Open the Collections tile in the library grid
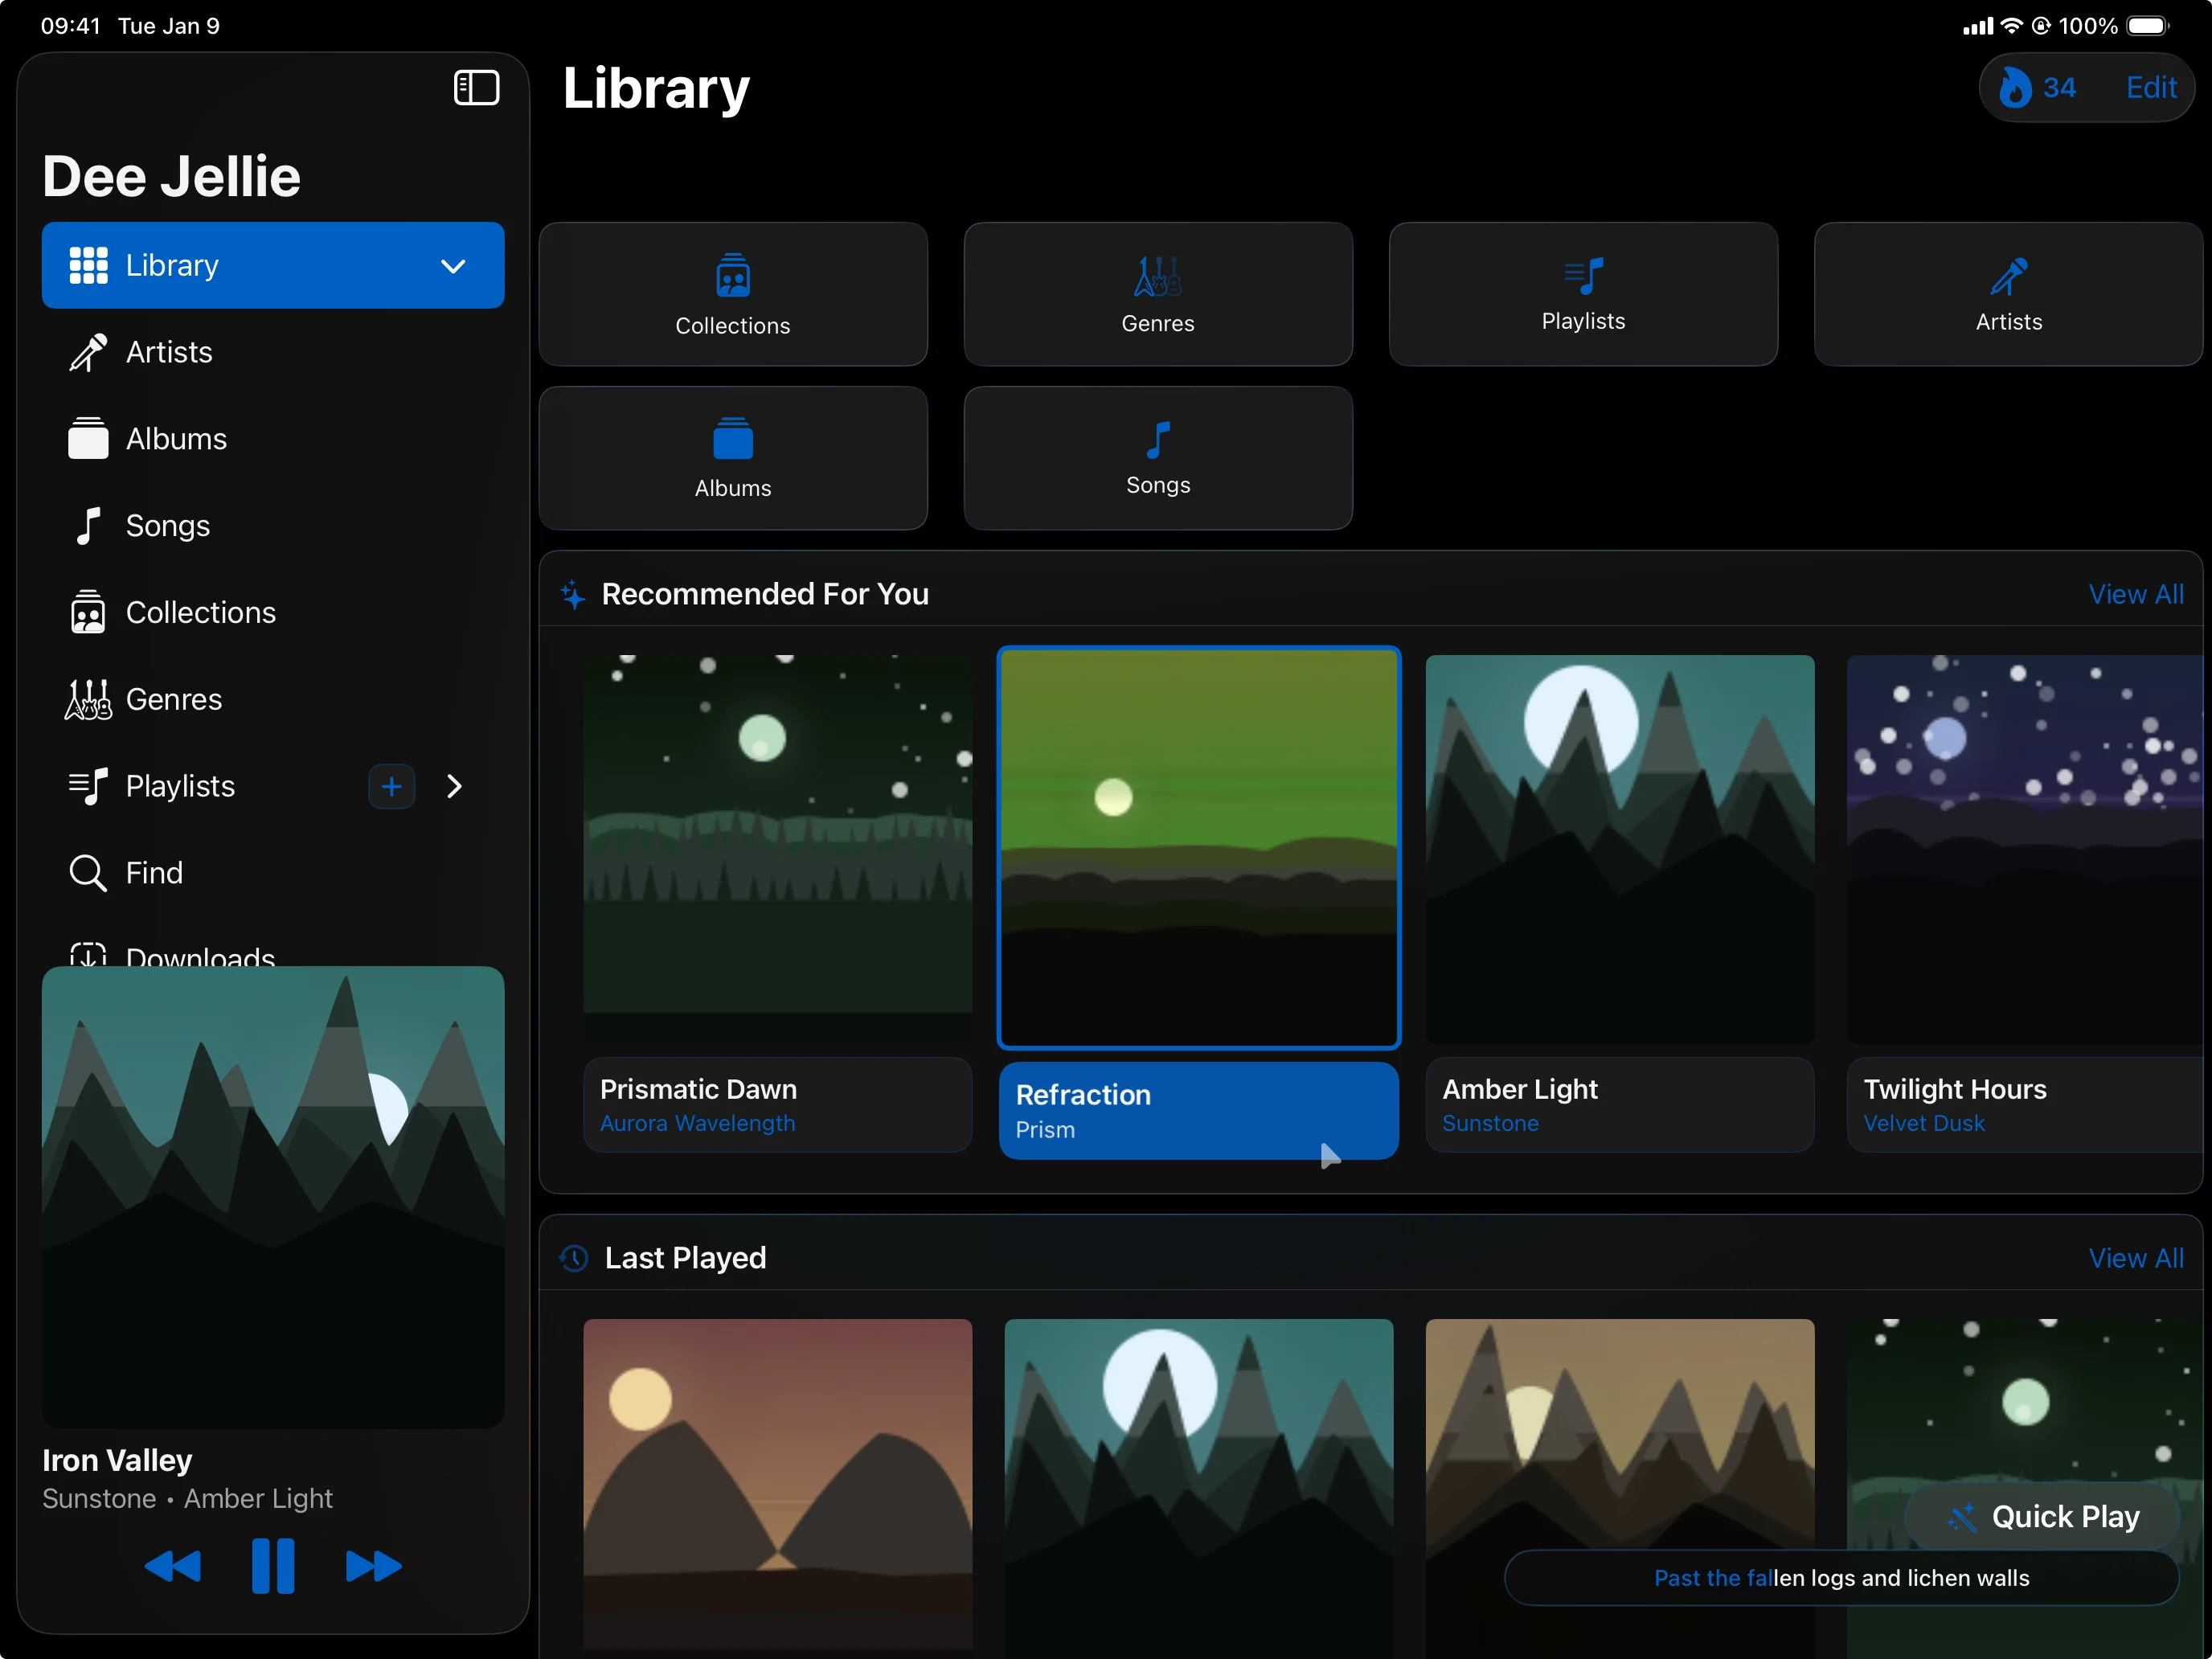Screen dimensions: 2212x1659 [x=732, y=295]
